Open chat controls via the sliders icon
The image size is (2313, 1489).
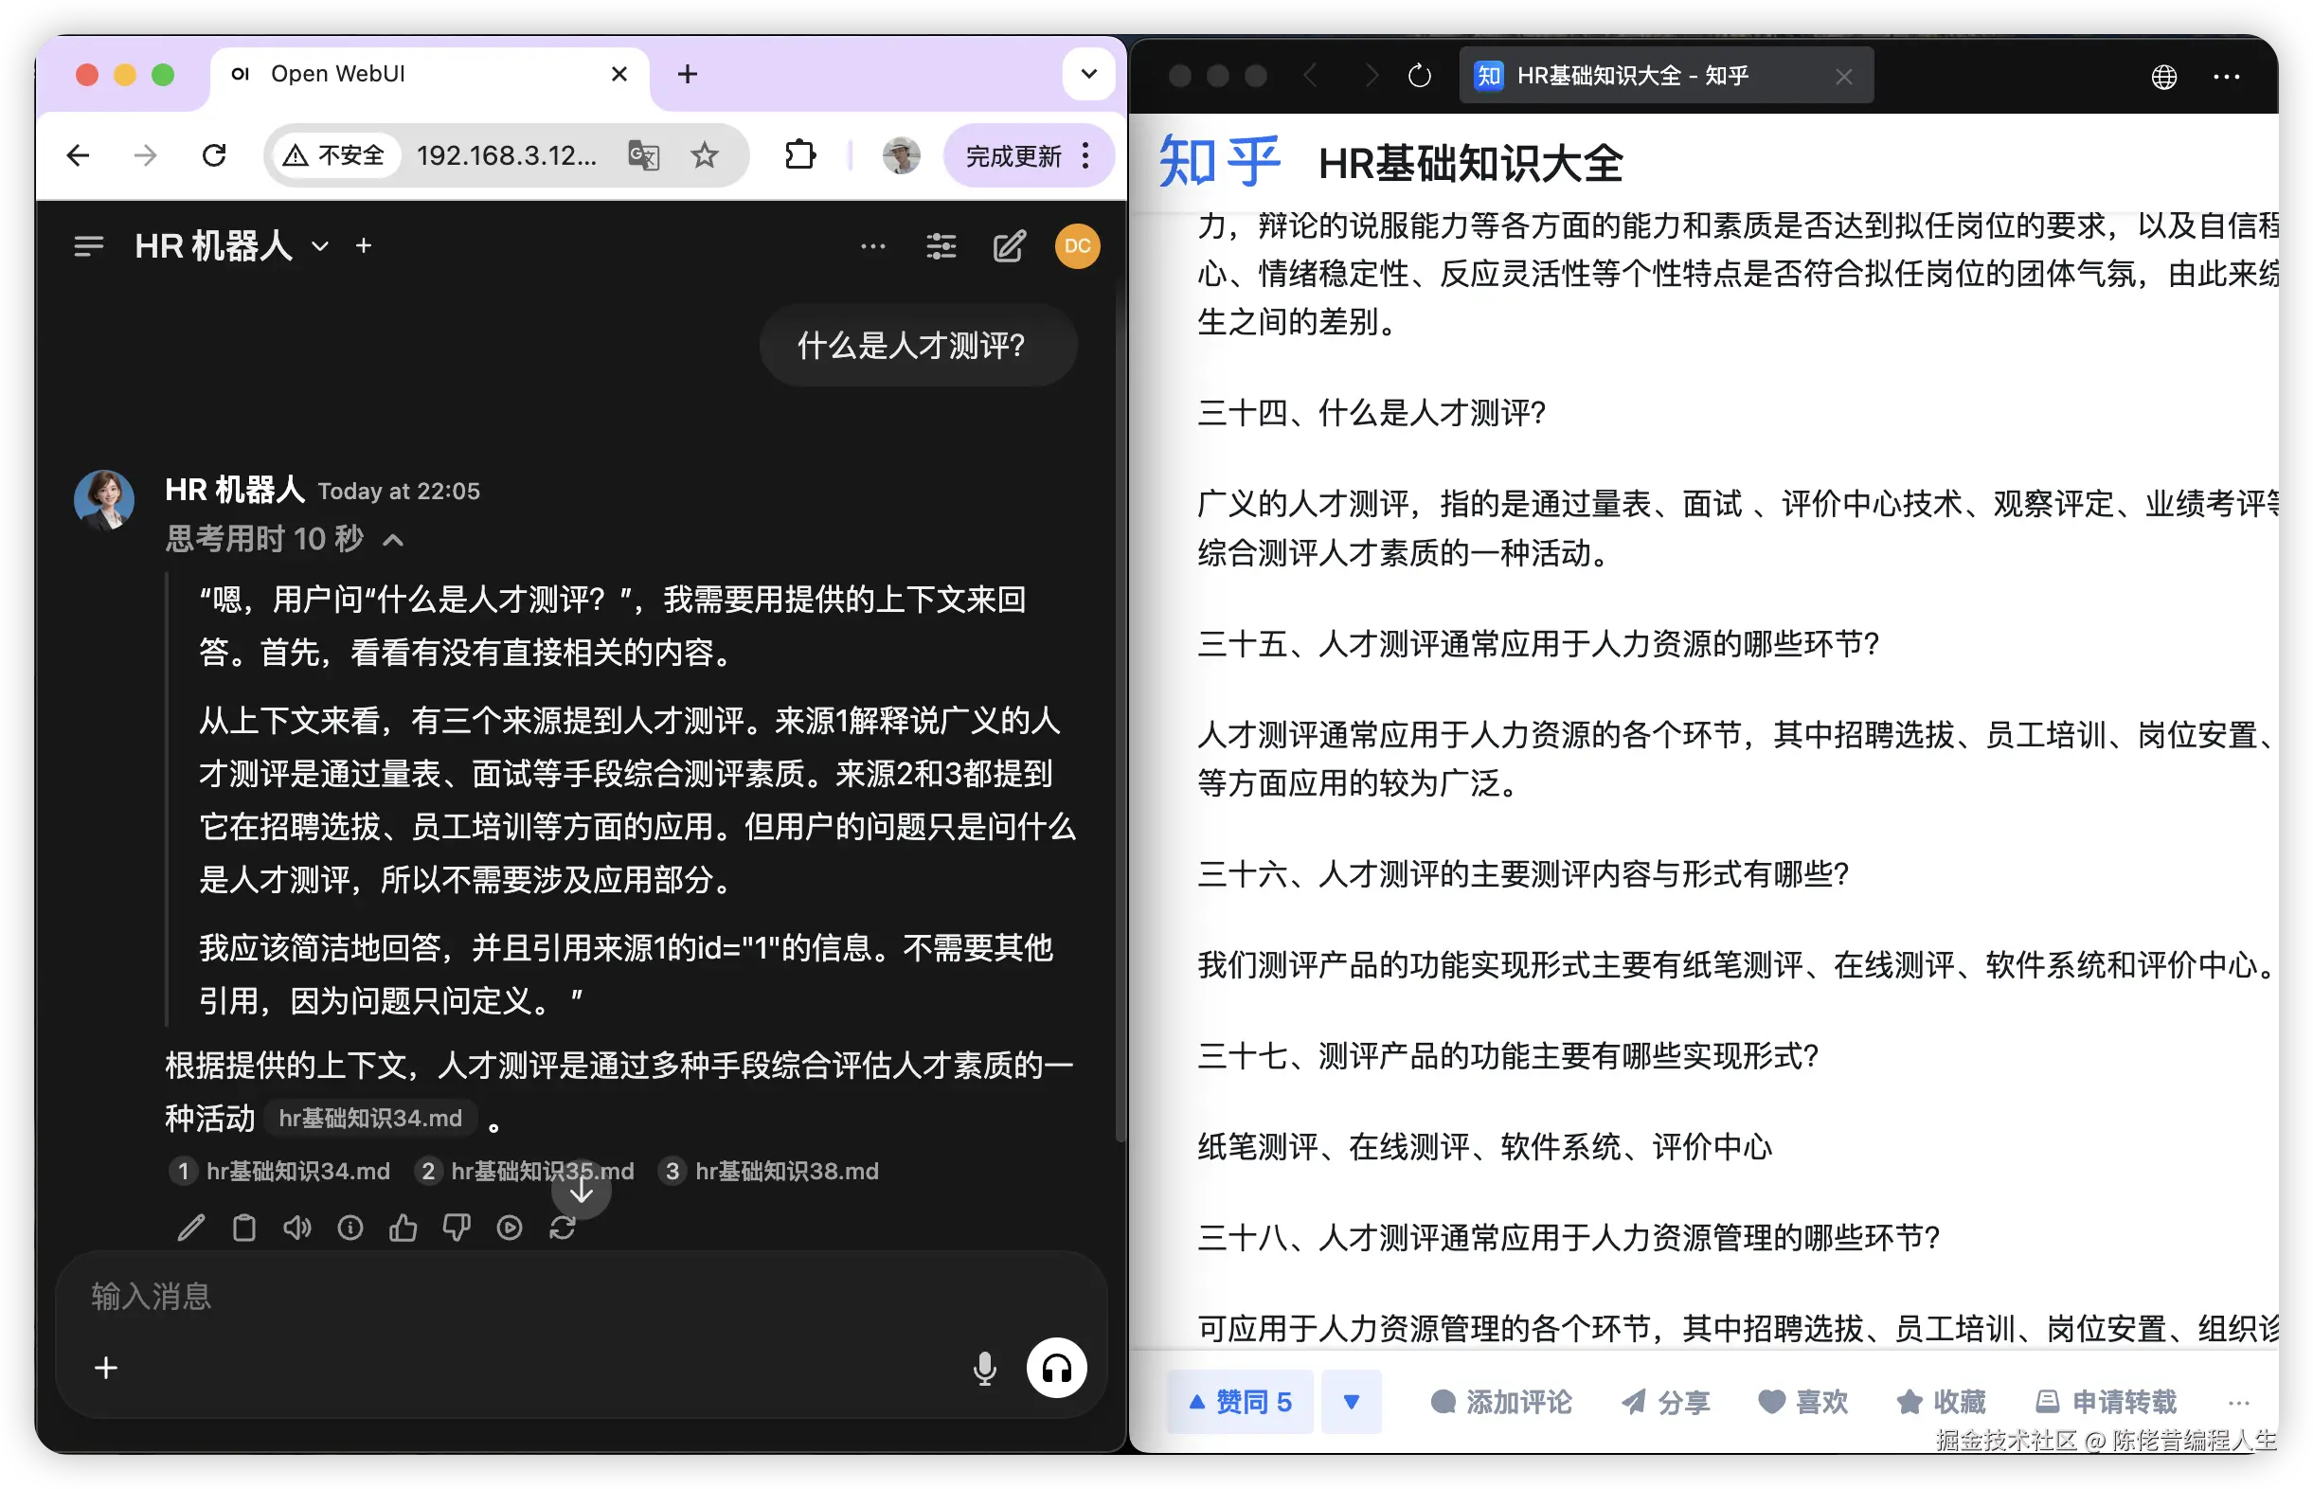pyautogui.click(x=941, y=246)
